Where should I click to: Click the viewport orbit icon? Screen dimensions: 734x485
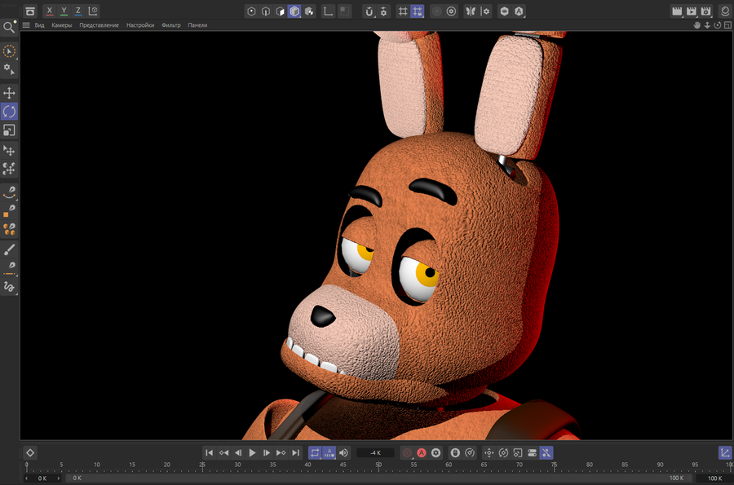coord(718,25)
